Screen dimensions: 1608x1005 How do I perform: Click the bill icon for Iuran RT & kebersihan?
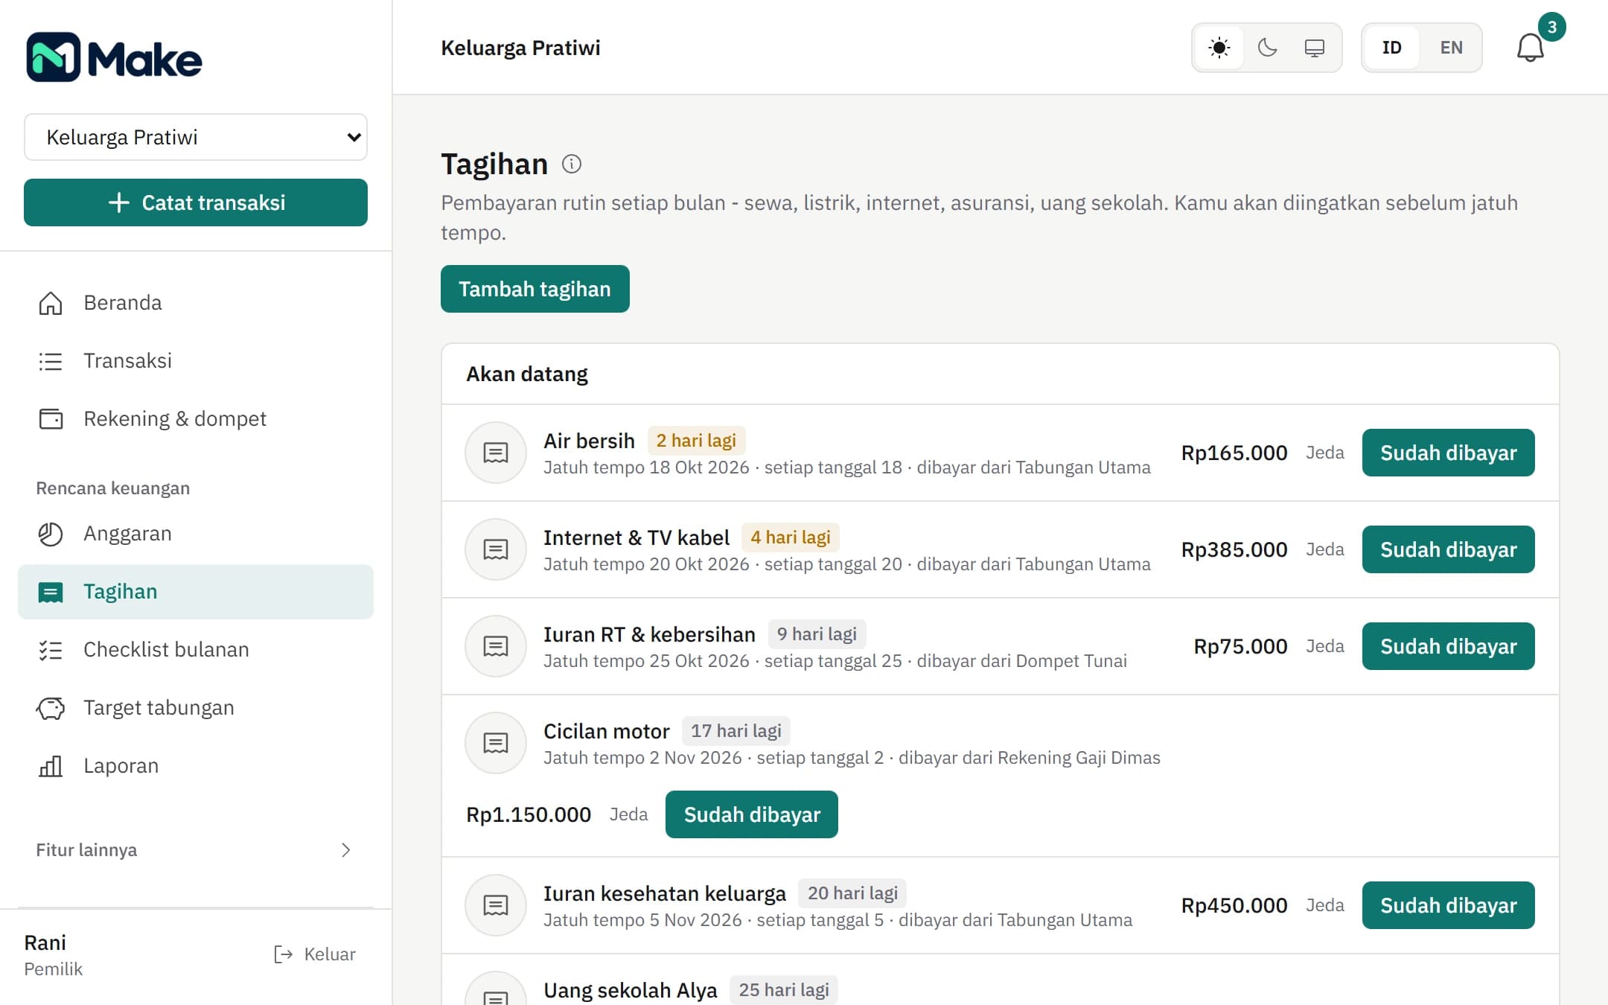496,646
